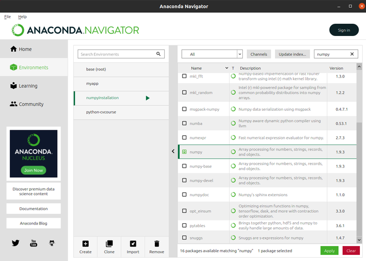
Task: Click the Channels button
Action: (x=258, y=54)
